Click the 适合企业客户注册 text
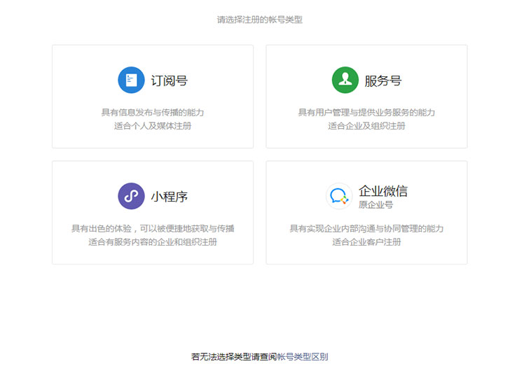 (x=366, y=242)
